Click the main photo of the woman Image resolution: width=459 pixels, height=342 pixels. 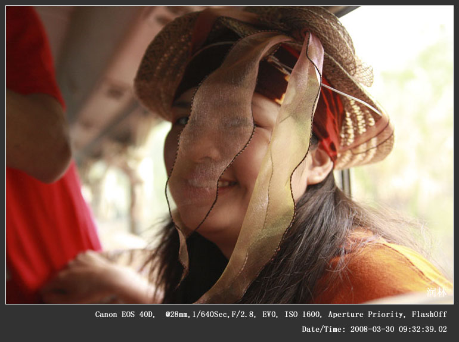[229, 155]
